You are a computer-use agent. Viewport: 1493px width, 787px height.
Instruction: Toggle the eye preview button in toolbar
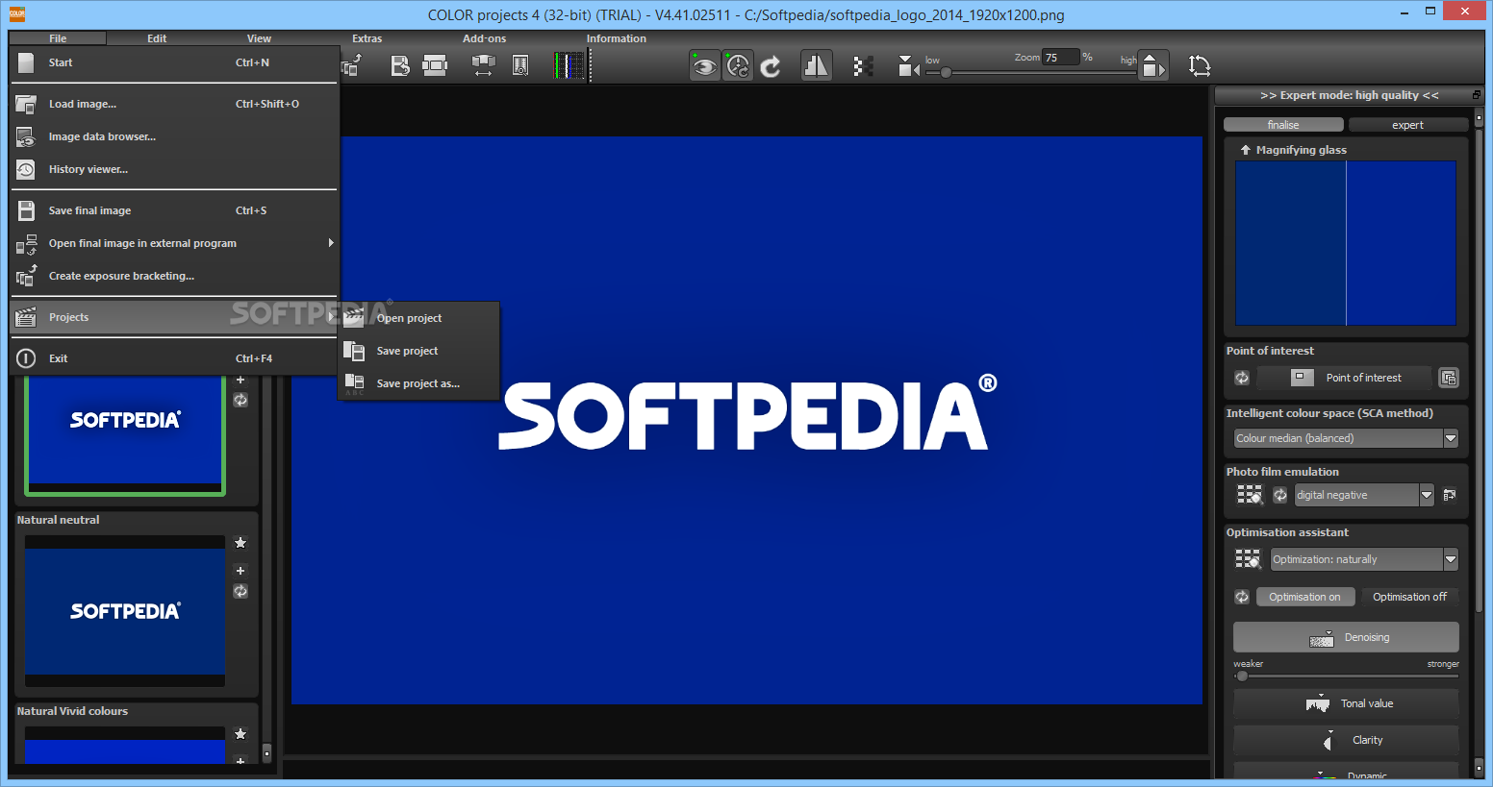(x=704, y=65)
